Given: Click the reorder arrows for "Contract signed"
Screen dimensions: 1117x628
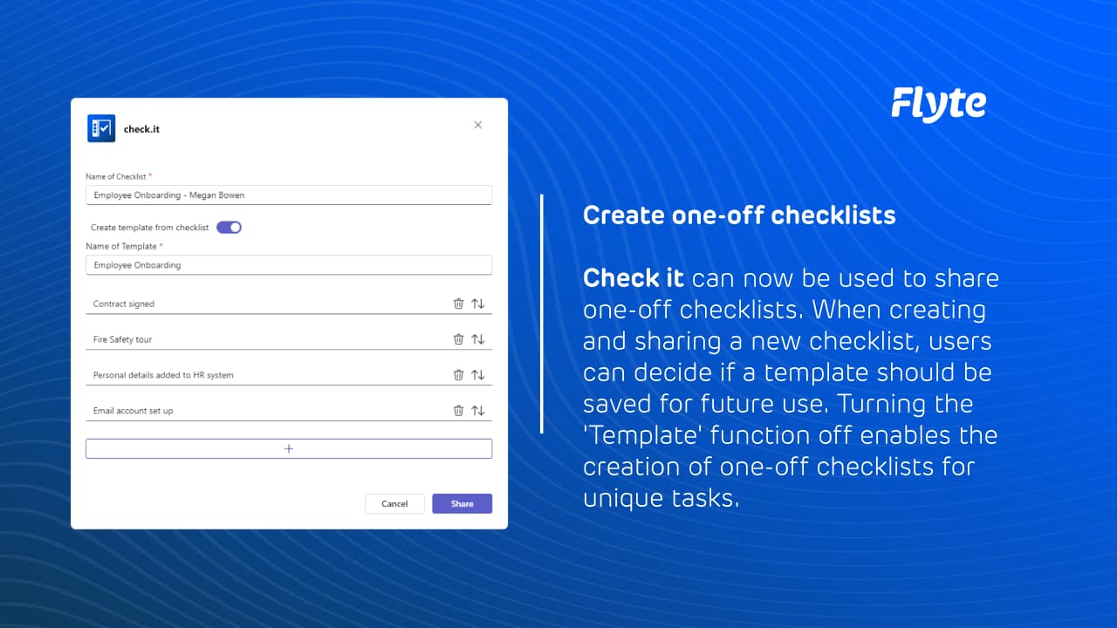Looking at the screenshot, I should pyautogui.click(x=477, y=303).
